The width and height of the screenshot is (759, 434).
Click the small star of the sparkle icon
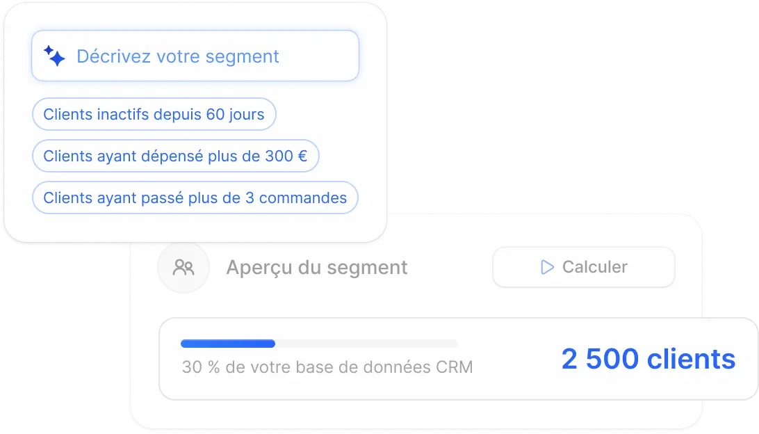click(49, 50)
